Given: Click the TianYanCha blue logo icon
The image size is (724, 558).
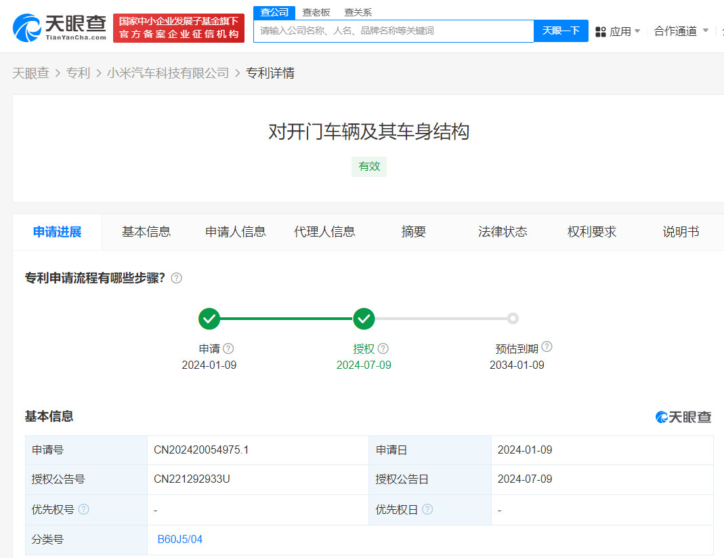Looking at the screenshot, I should click(x=26, y=26).
